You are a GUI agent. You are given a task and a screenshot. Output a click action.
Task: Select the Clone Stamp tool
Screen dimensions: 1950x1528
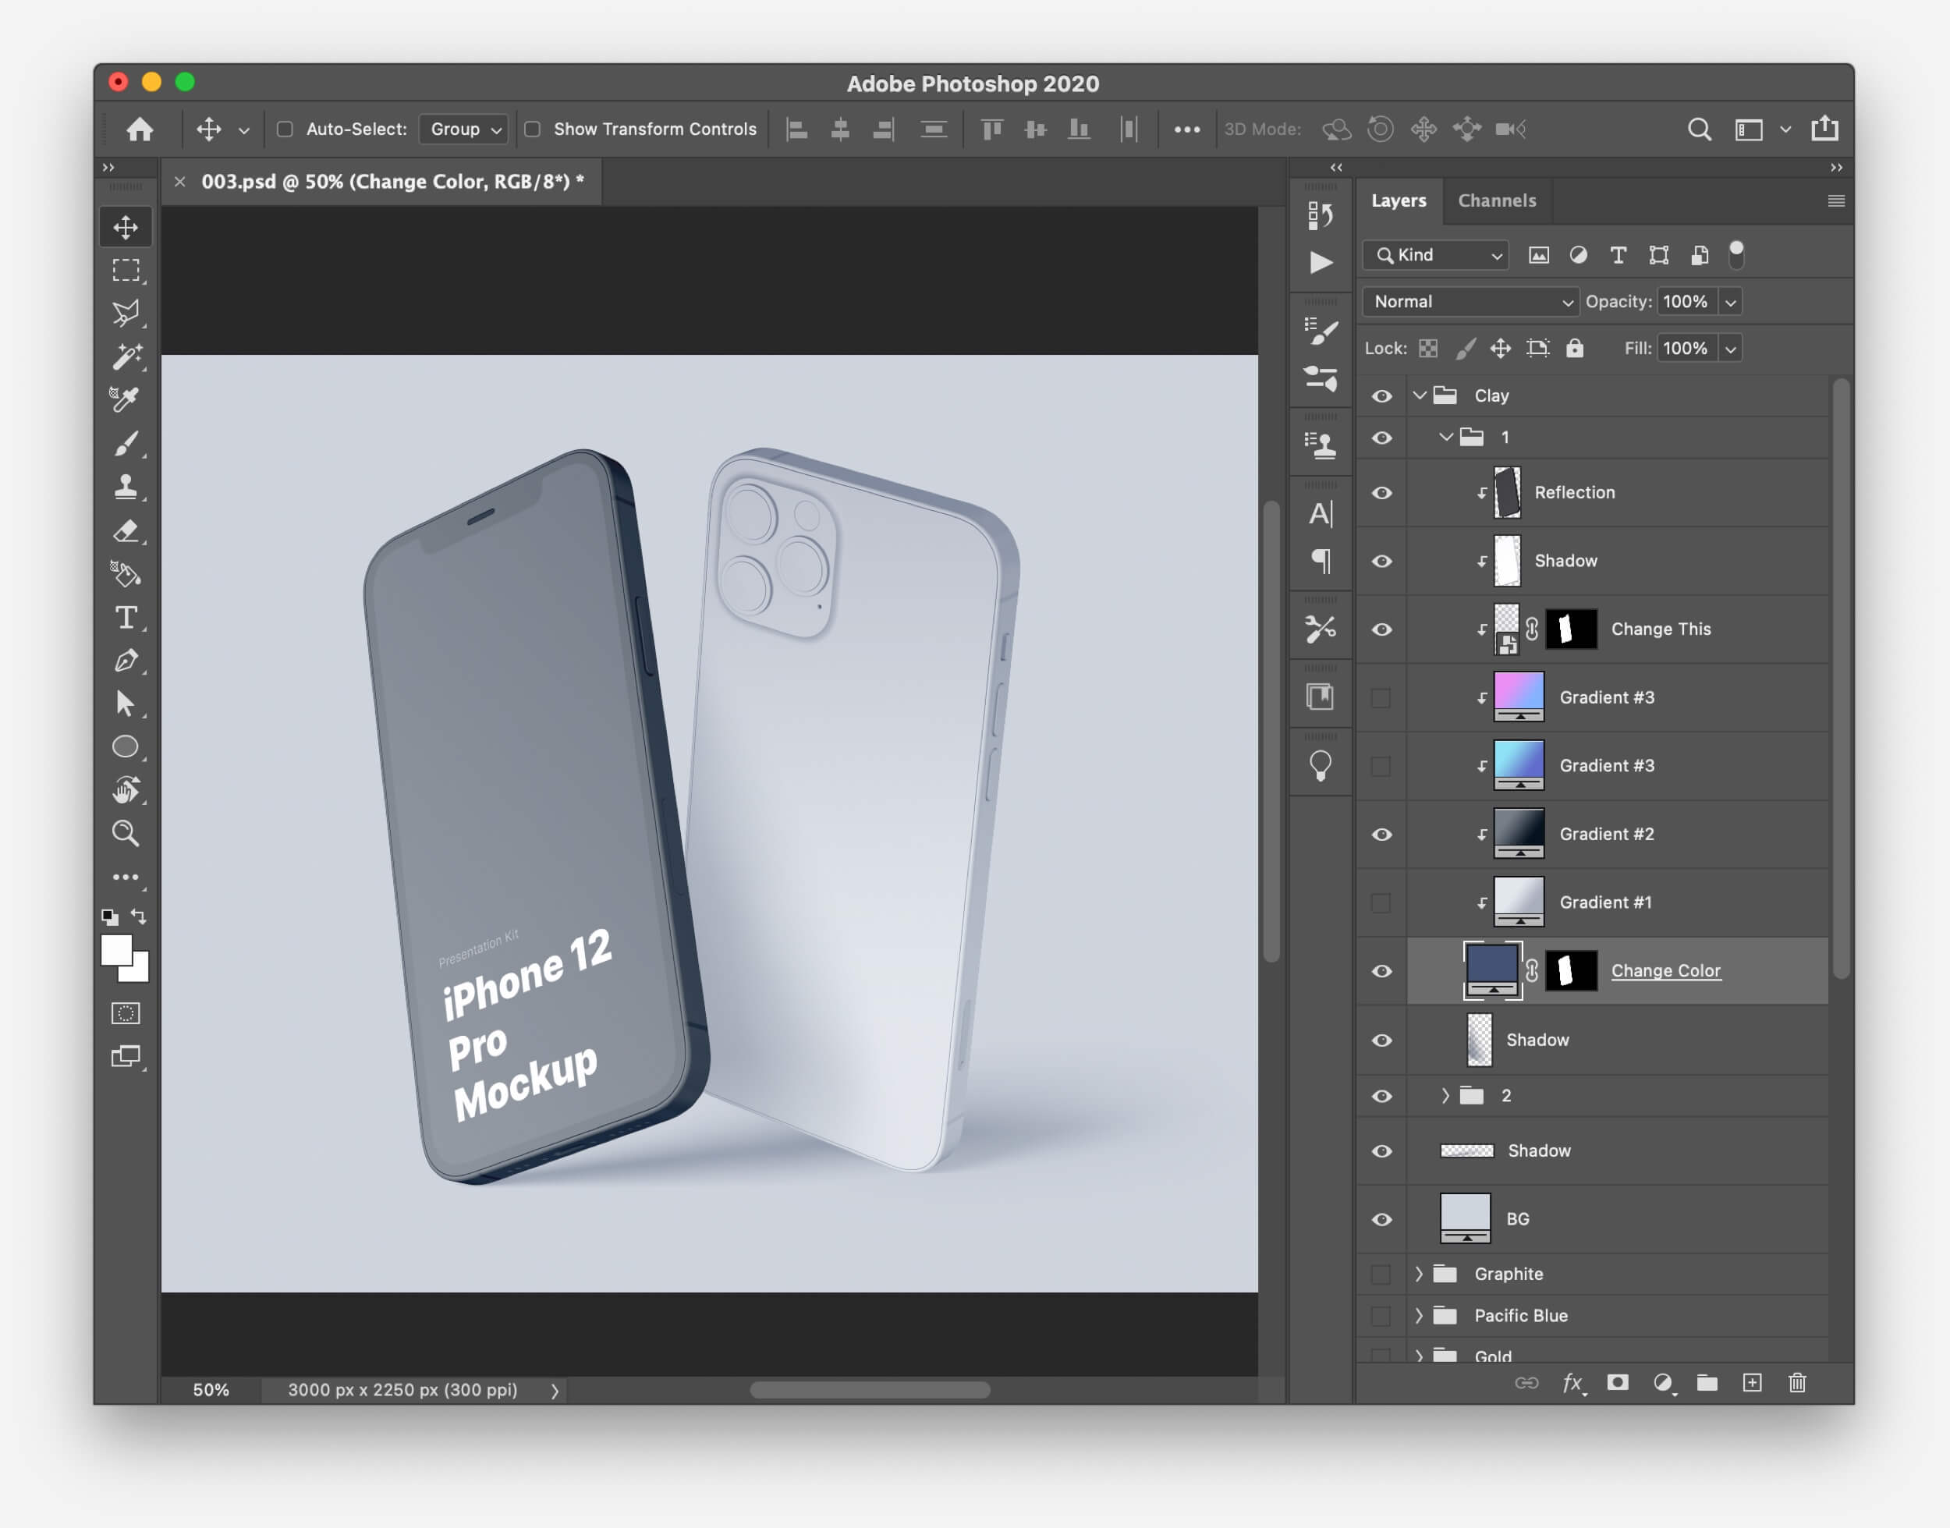pos(126,487)
